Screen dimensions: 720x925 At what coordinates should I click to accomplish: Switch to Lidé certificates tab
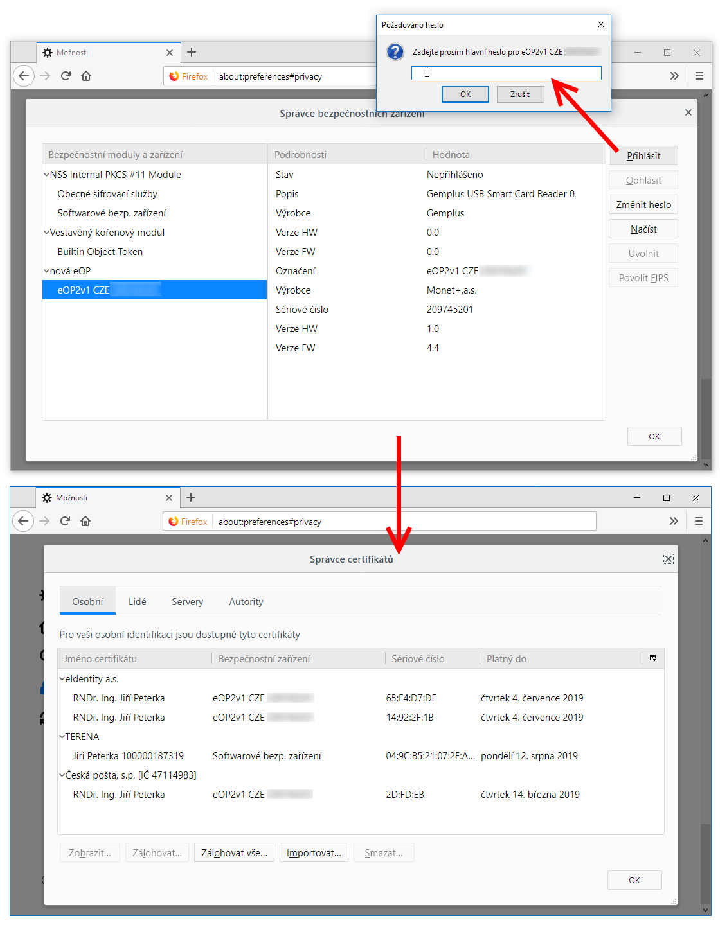click(137, 601)
